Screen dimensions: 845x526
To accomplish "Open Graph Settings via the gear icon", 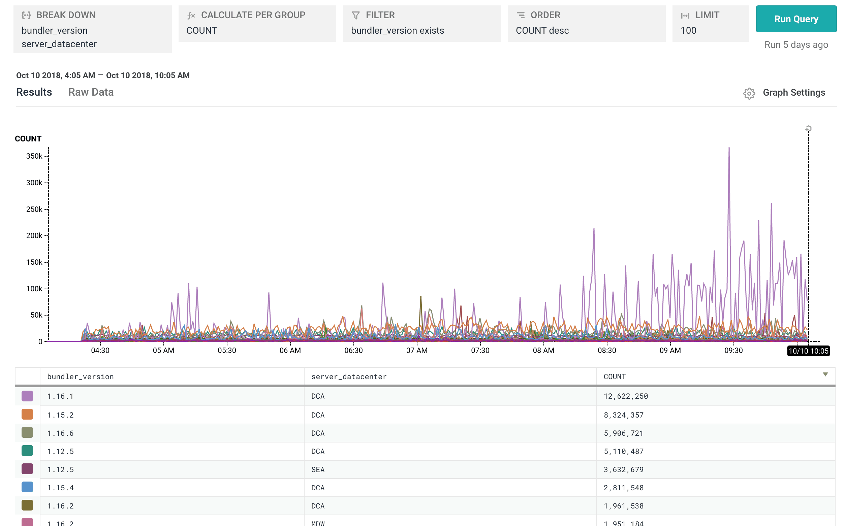I will 749,93.
